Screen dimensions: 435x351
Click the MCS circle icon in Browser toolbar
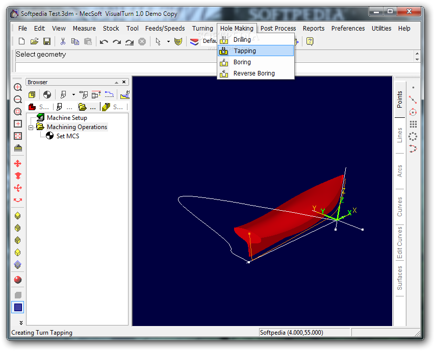point(47,95)
